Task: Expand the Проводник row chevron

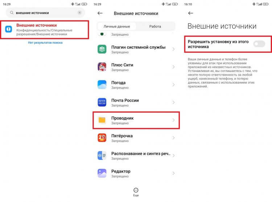Action: [173, 120]
